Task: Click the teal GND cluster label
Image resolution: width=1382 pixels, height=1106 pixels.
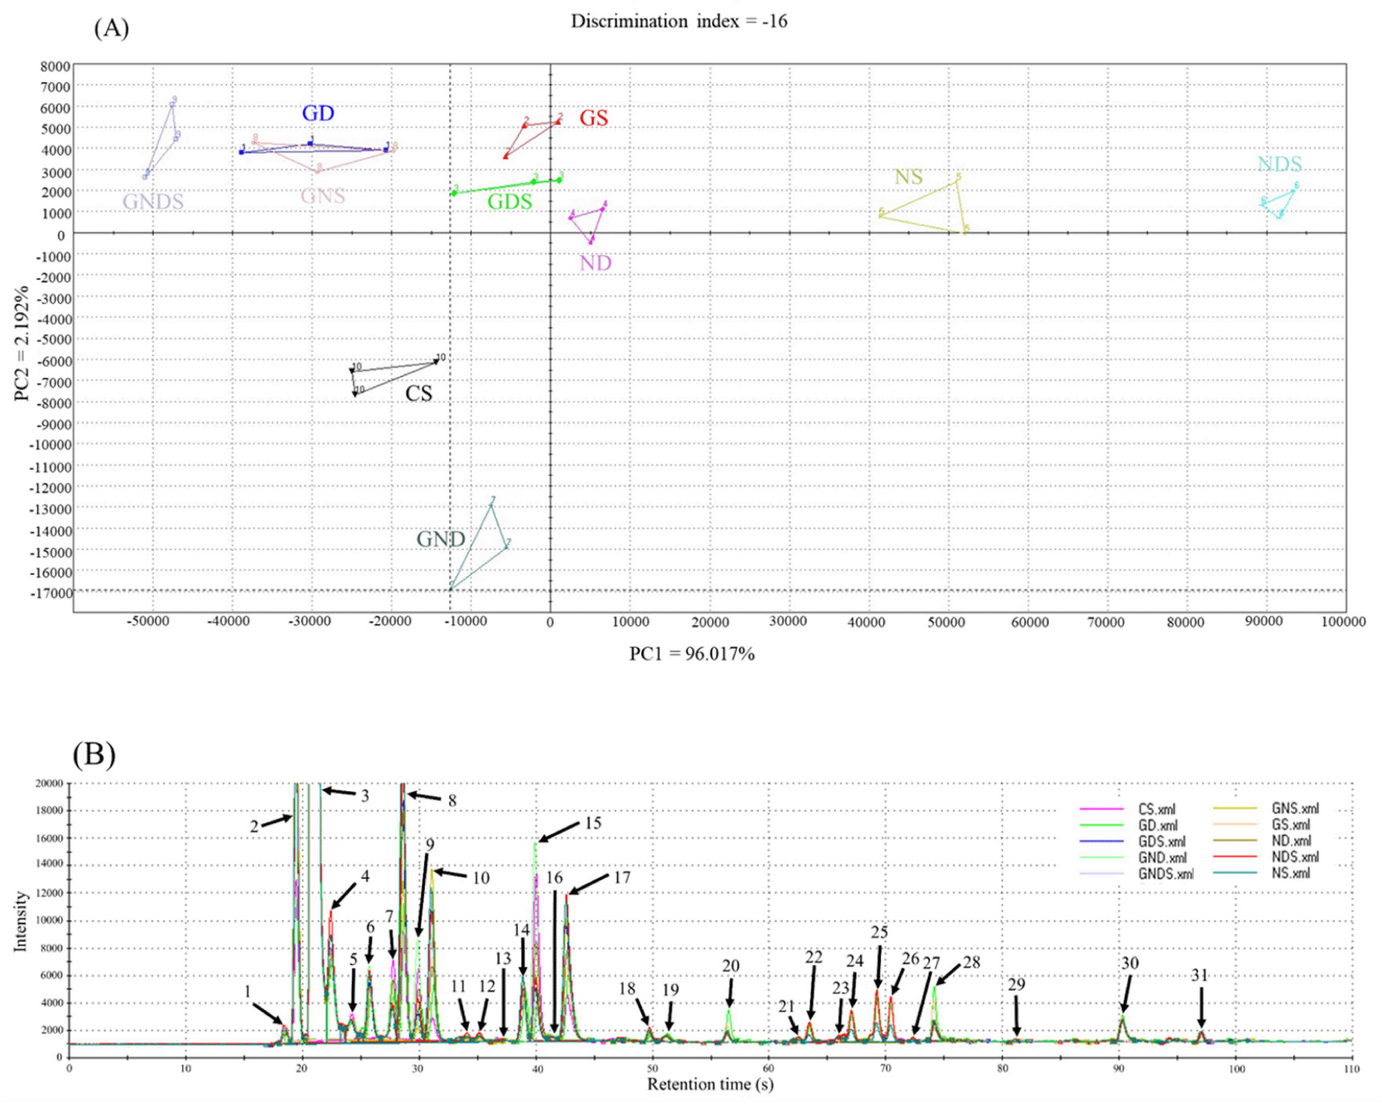Action: (x=441, y=538)
